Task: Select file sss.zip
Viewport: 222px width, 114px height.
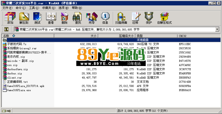Action: coord(12,65)
